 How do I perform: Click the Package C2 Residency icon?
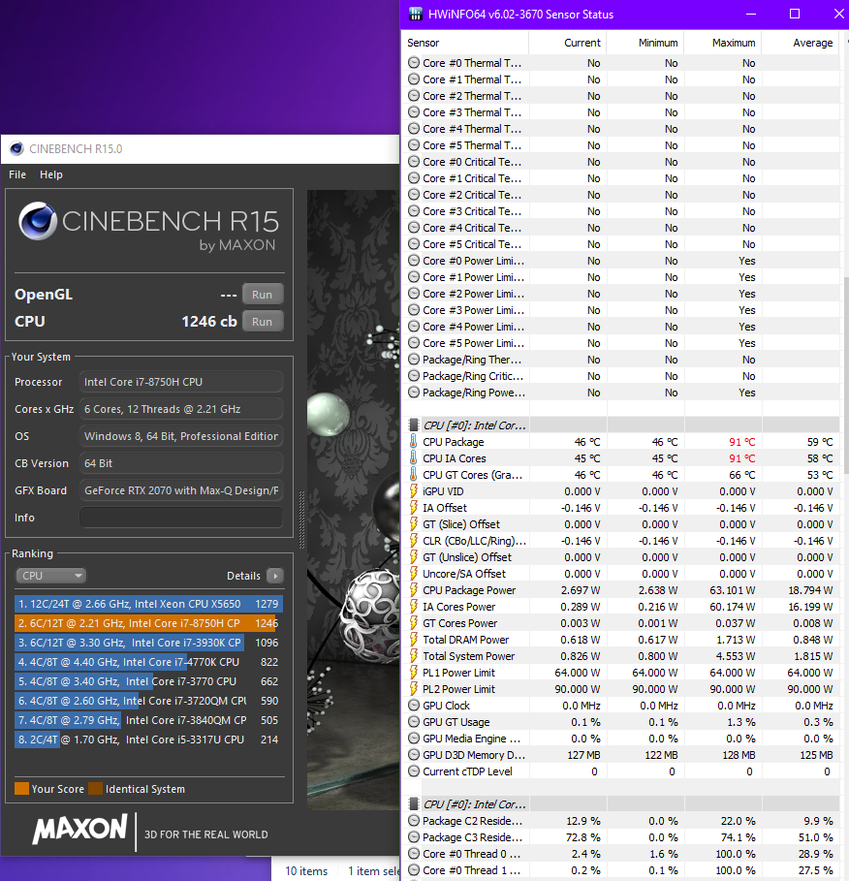[x=414, y=821]
